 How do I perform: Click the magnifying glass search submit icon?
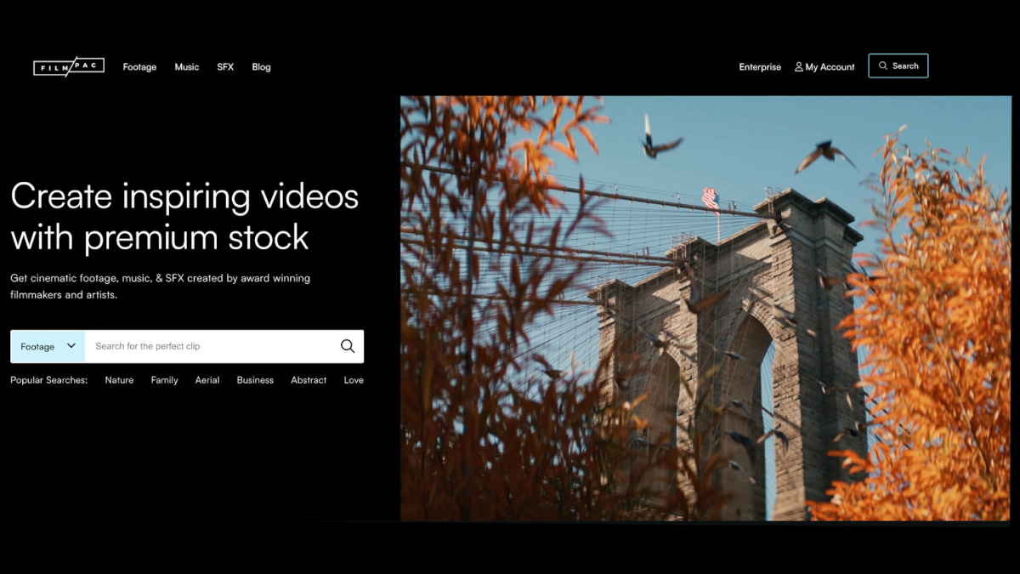pyautogui.click(x=348, y=346)
